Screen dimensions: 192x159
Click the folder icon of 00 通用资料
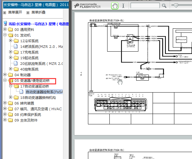[x=10, y=30]
